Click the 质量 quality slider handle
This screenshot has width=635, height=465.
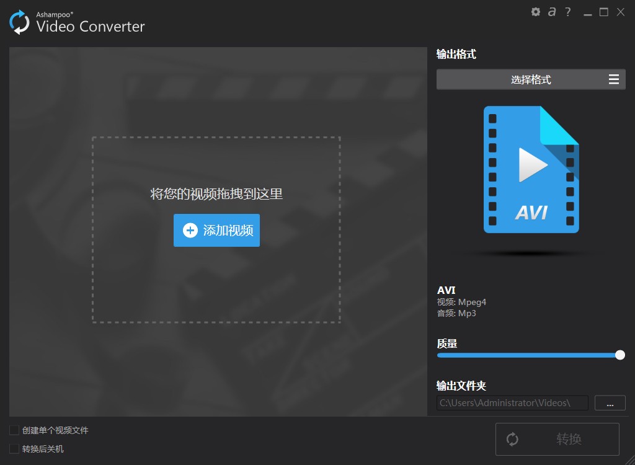[x=619, y=355]
